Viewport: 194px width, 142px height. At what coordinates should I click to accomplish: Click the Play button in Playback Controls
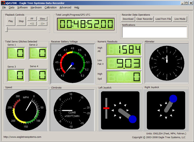(11, 21)
